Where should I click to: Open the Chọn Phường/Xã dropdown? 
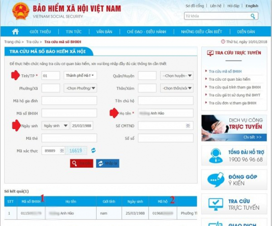80,88
